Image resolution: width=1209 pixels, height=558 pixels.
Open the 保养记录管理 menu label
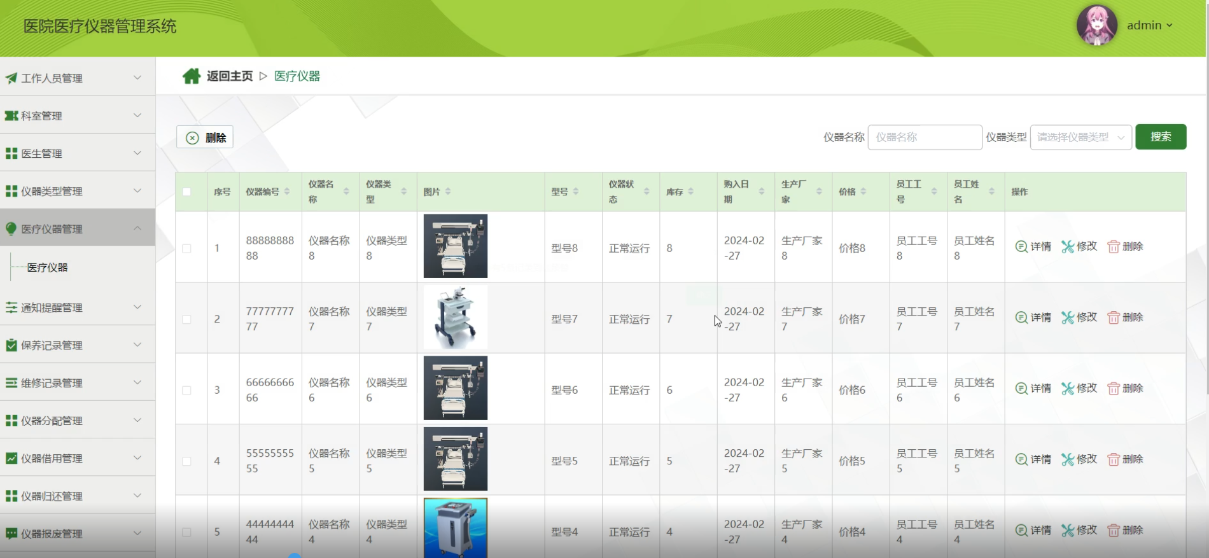pyautogui.click(x=52, y=345)
